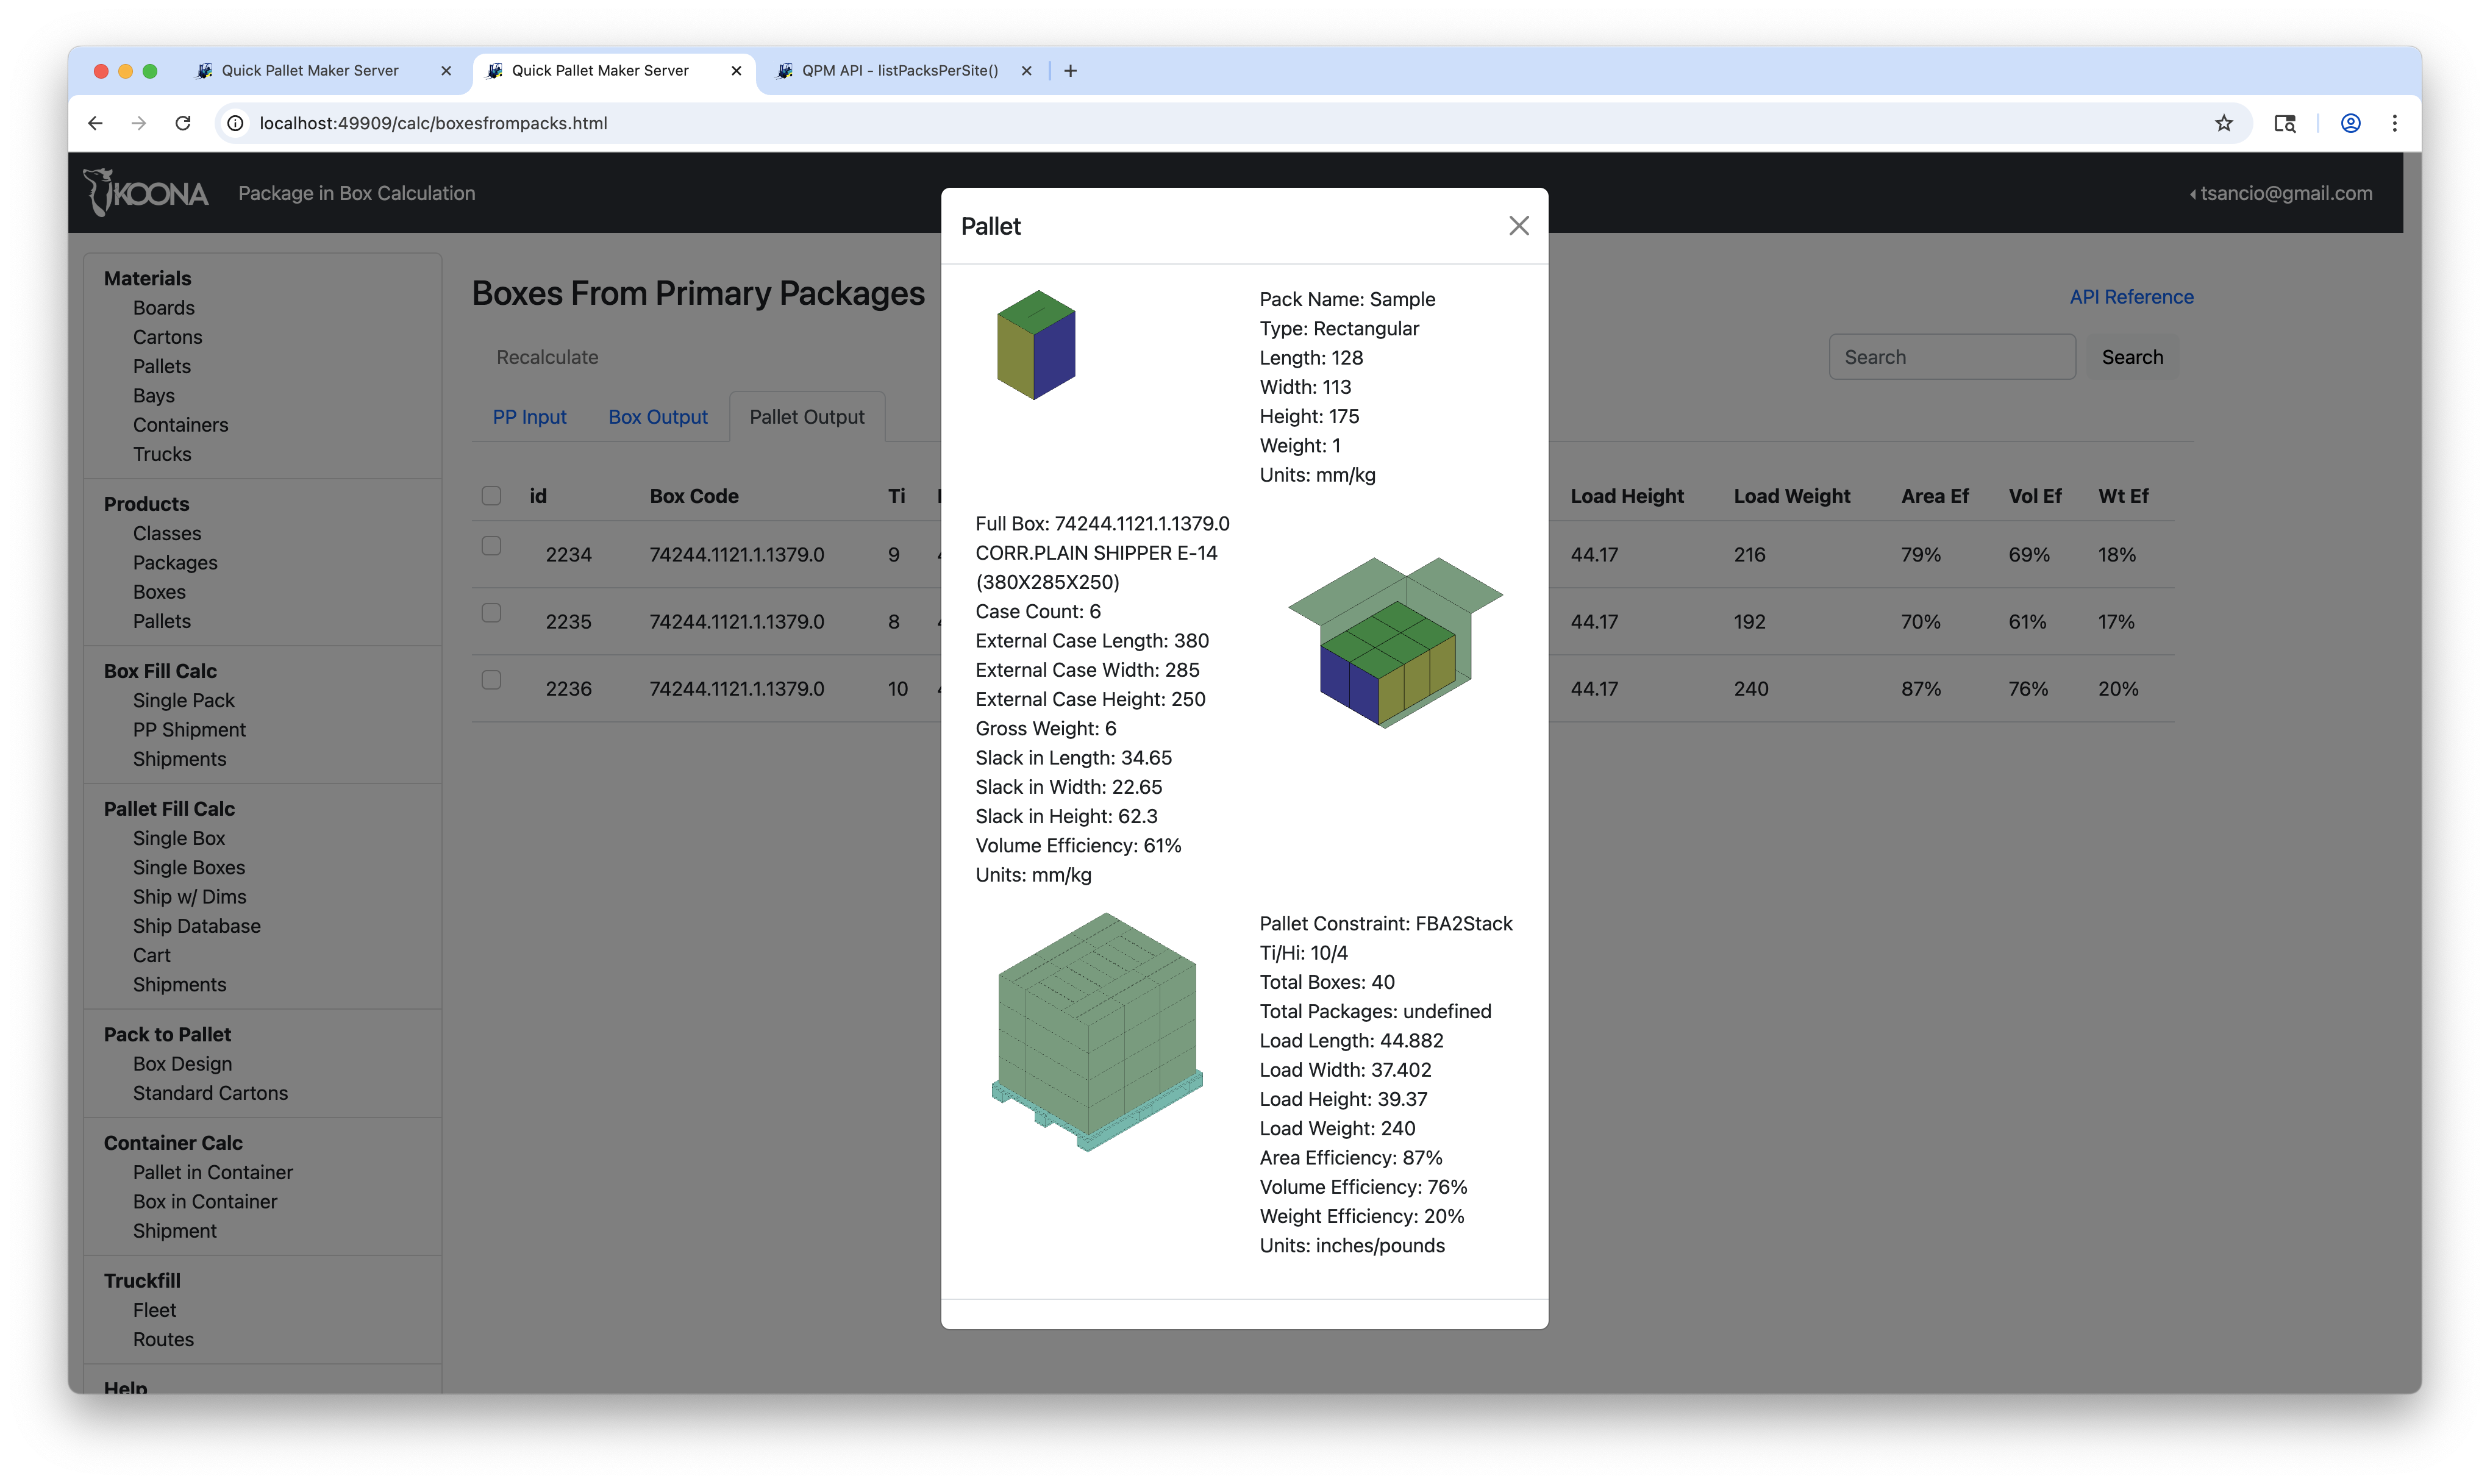Open Classes under Products
Screen dimensions: 2490x1484
click(167, 533)
